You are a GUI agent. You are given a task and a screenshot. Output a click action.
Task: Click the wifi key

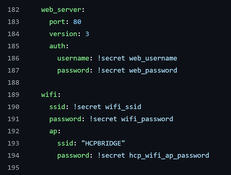coord(49,94)
